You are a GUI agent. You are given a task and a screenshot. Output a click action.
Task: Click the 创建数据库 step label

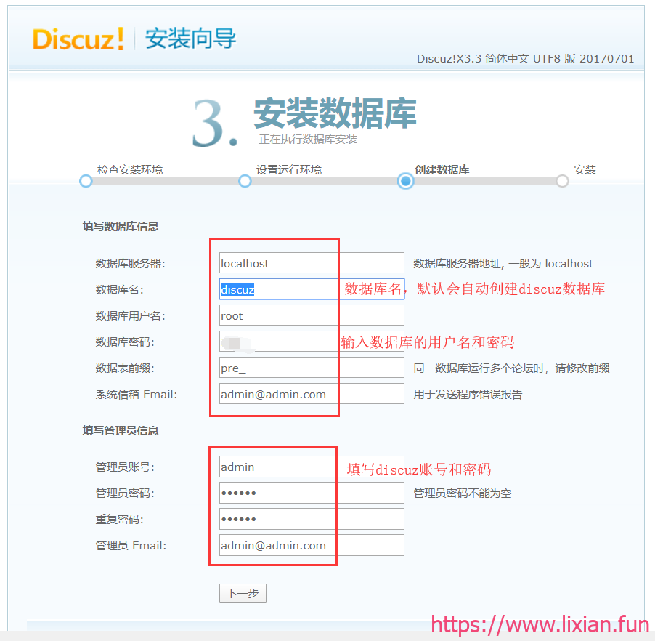pyautogui.click(x=442, y=169)
